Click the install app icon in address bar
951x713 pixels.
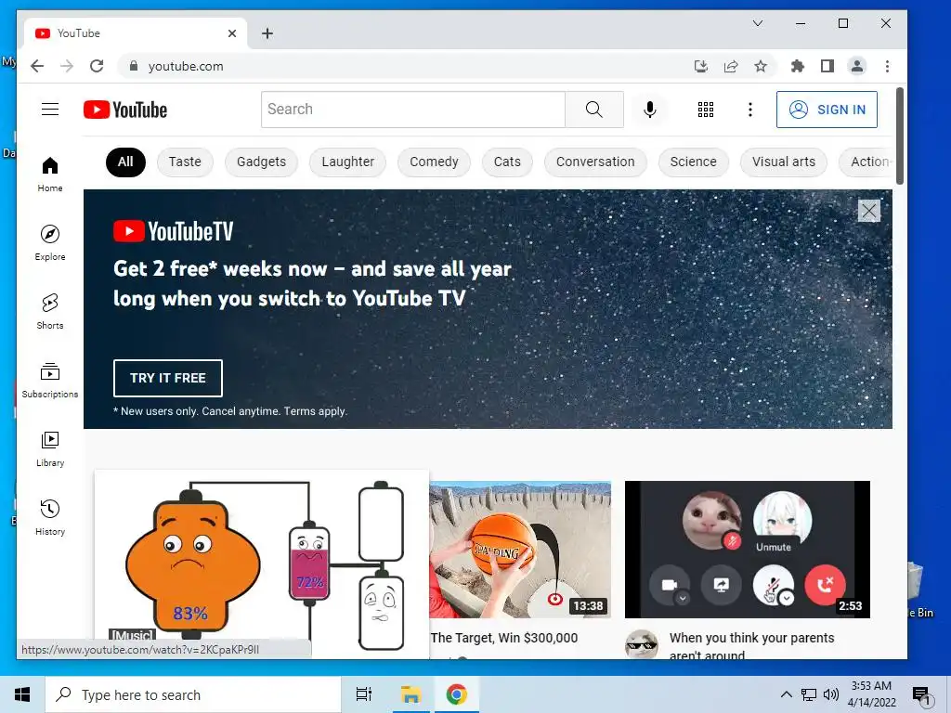[701, 66]
